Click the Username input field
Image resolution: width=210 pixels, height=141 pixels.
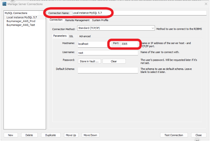point(108,53)
